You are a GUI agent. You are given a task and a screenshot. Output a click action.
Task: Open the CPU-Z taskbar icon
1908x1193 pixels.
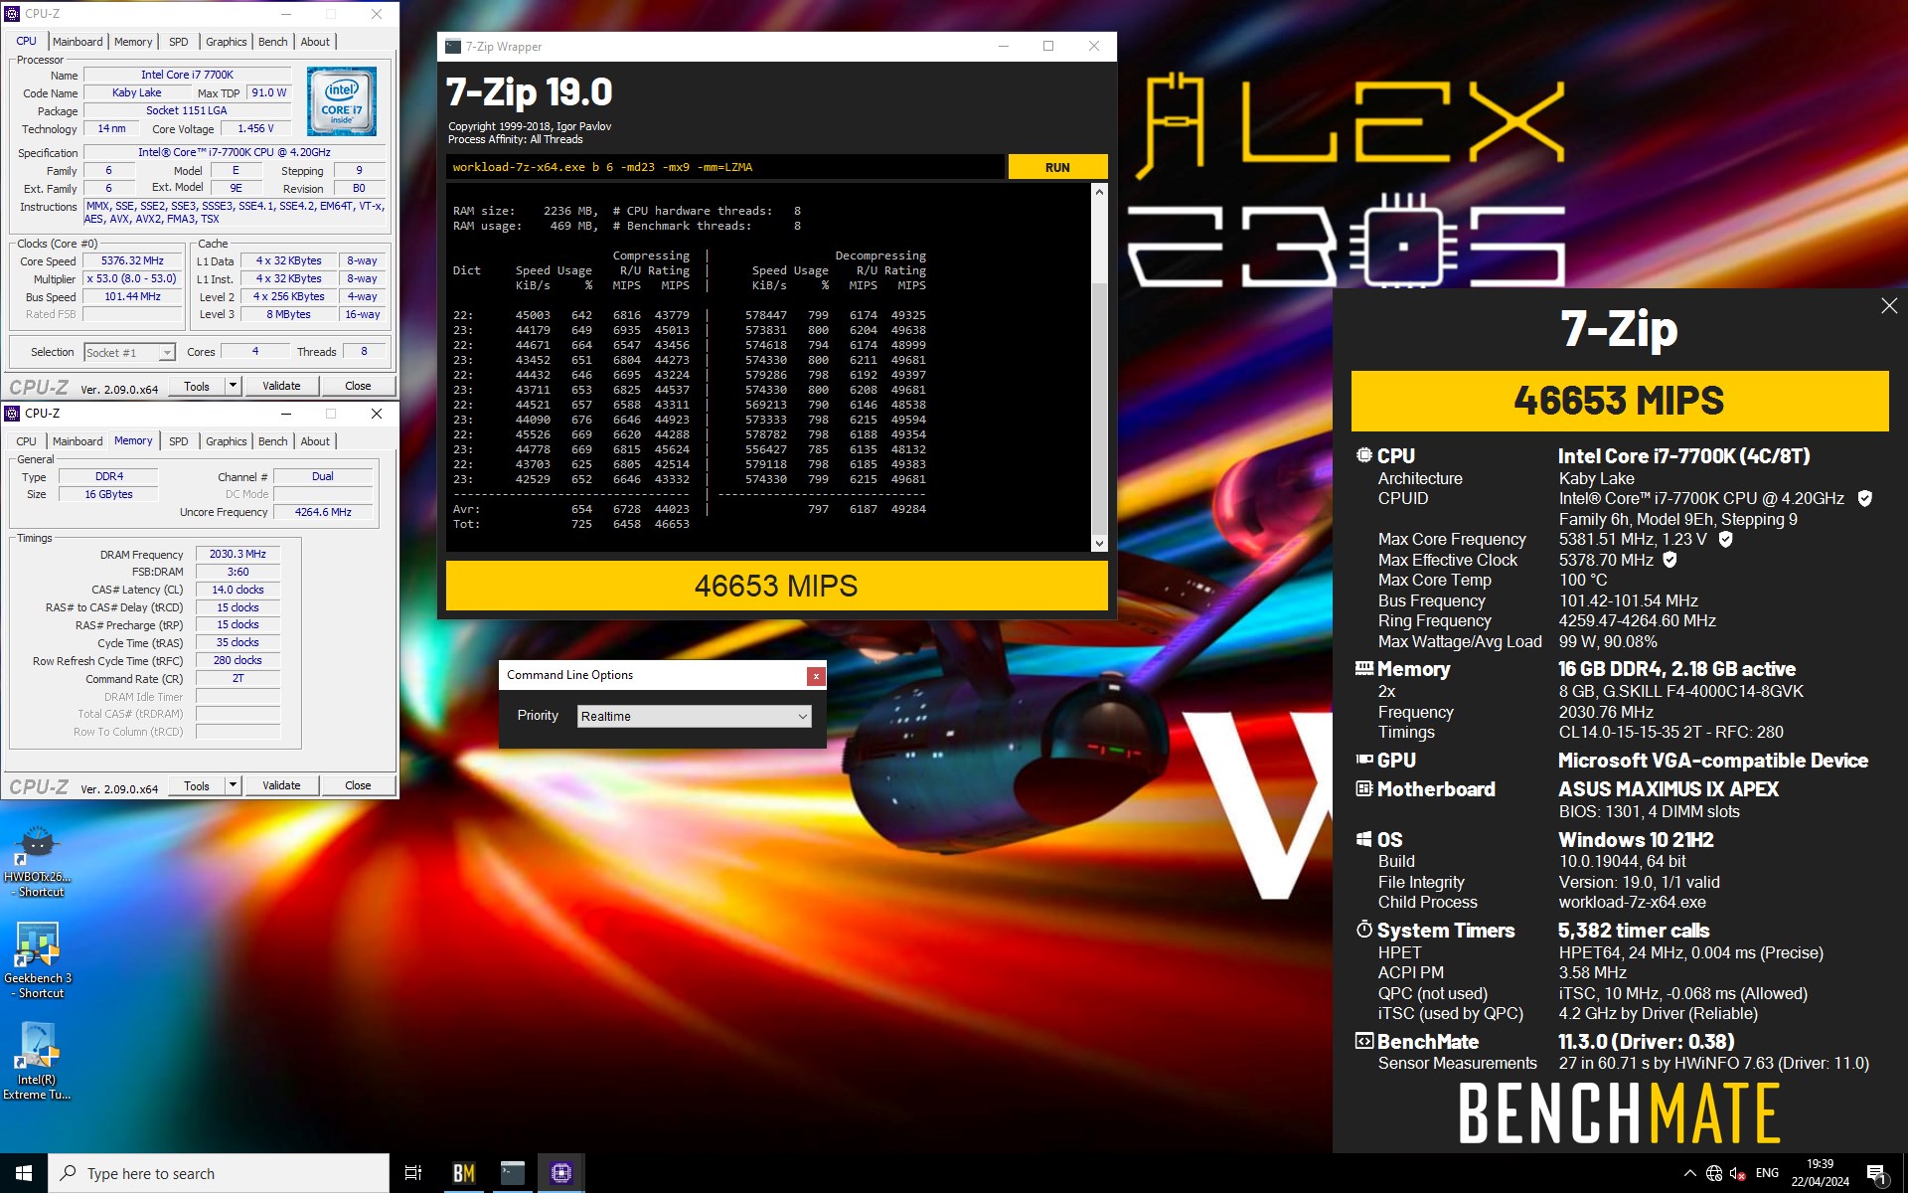point(560,1173)
